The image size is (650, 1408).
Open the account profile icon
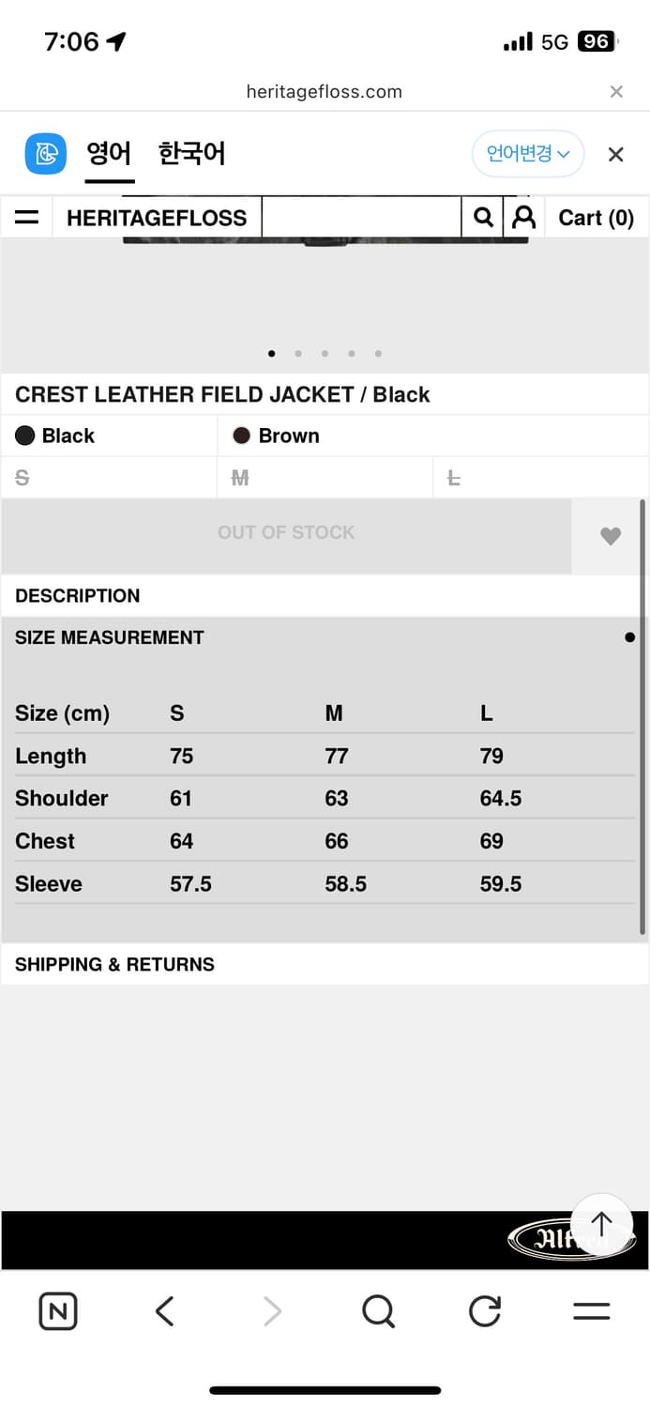(524, 218)
